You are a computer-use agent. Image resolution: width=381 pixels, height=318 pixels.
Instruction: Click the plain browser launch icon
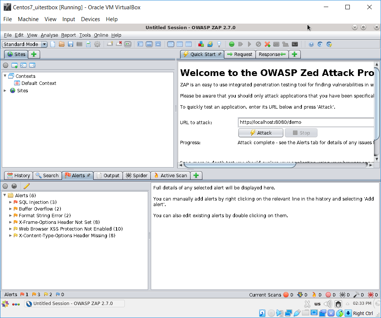(320, 44)
